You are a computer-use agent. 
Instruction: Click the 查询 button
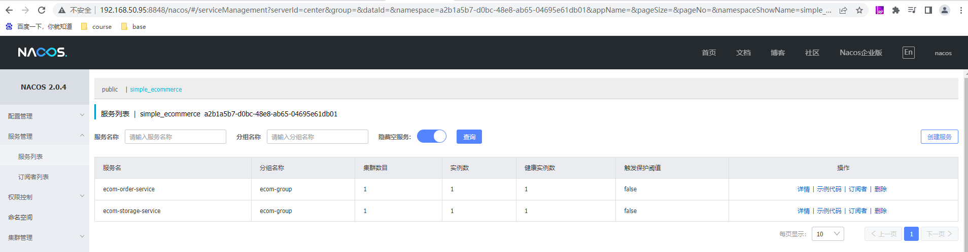point(469,137)
